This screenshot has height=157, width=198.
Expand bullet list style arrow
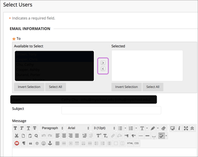[125, 128]
